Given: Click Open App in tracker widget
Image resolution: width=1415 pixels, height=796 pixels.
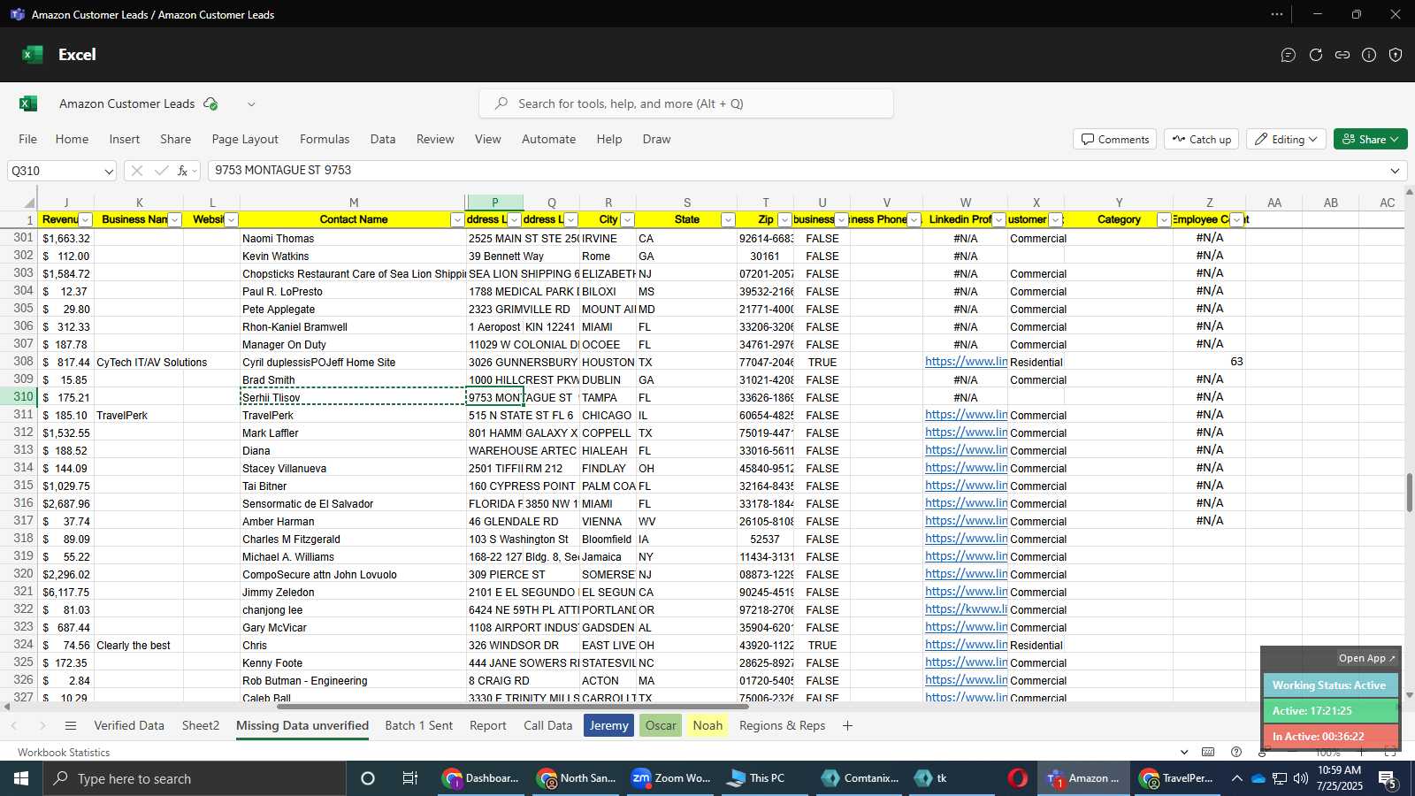Looking at the screenshot, I should [x=1366, y=658].
